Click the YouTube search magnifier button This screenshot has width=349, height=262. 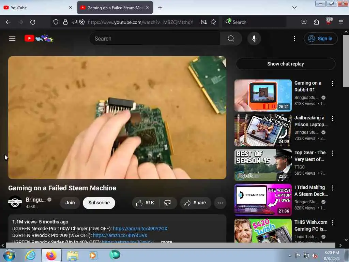[x=231, y=39]
